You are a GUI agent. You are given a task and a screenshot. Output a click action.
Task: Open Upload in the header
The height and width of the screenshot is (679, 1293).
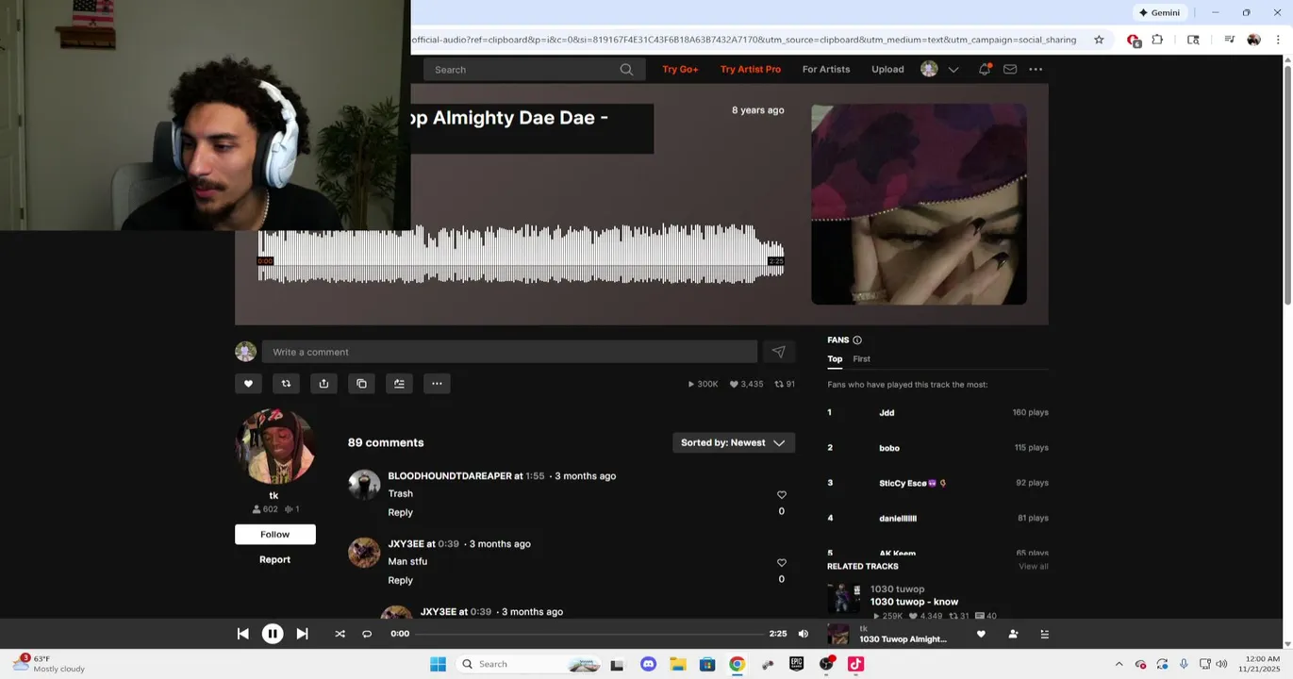(x=887, y=69)
